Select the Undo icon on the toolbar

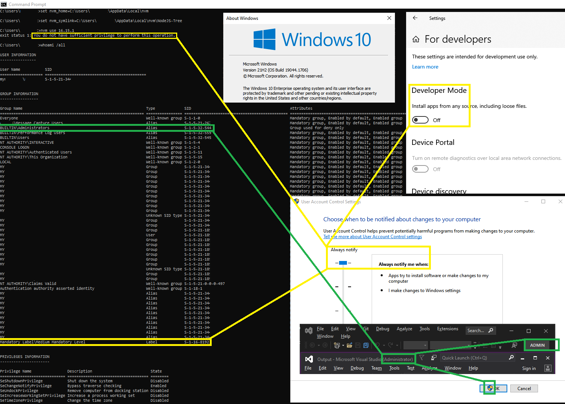pyautogui.click(x=378, y=345)
